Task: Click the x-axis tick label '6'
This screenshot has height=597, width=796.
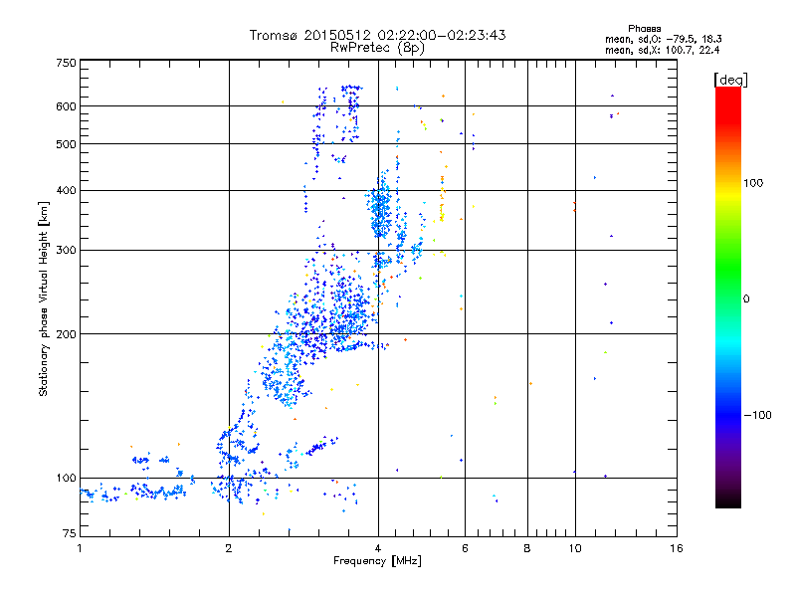Action: [465, 548]
